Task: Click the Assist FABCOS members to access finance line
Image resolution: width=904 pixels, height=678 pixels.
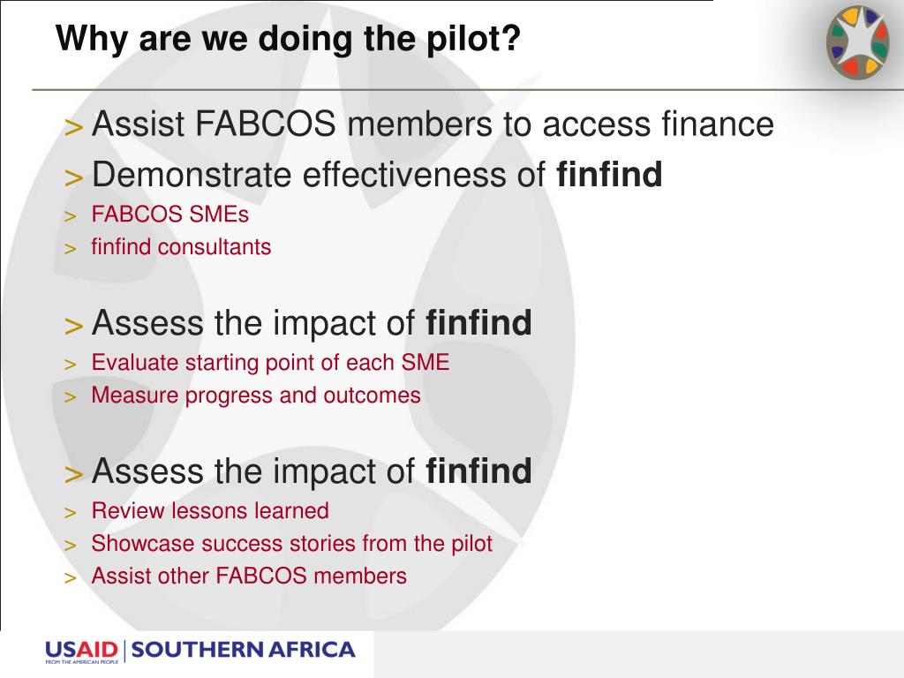Action: tap(433, 124)
